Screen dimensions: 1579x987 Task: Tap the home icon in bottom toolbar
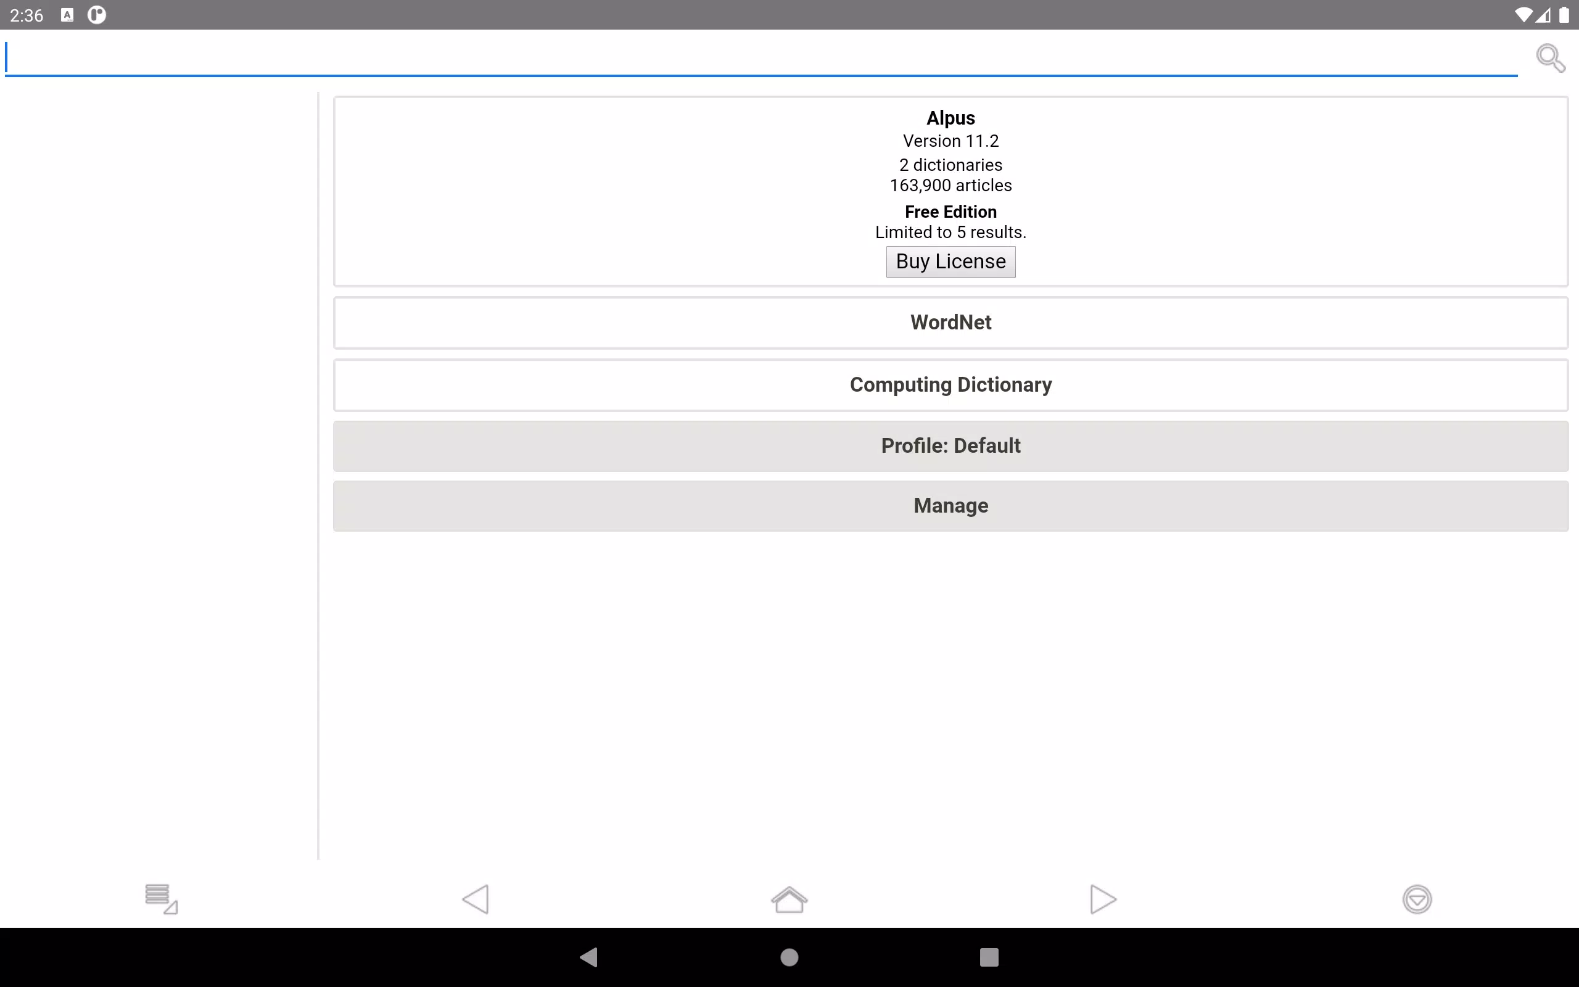[x=789, y=899]
